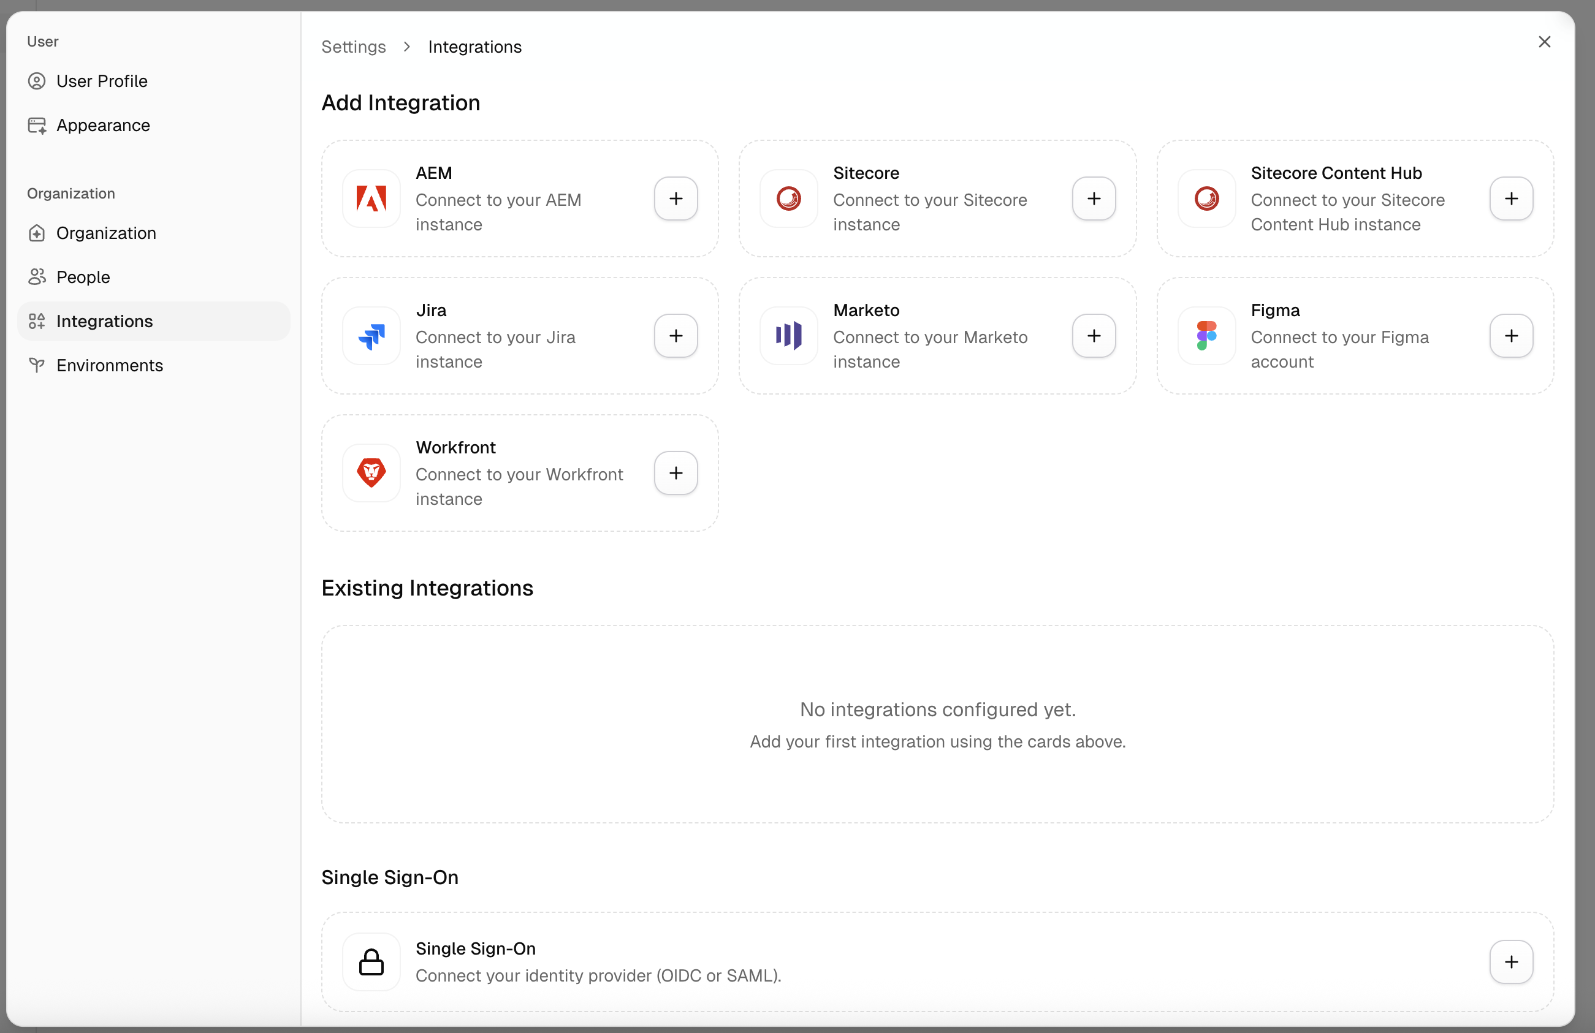Viewport: 1595px width, 1033px height.
Task: Add Single Sign-On identity provider
Action: click(x=1510, y=961)
